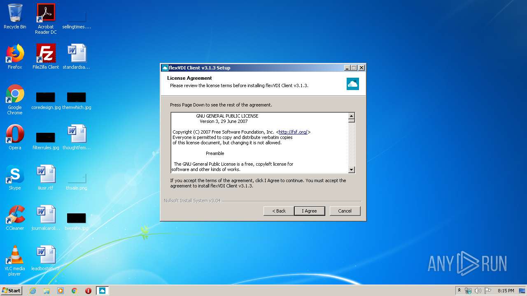Open Opera from the taskbar
This screenshot has width=527, height=296.
tap(88, 291)
